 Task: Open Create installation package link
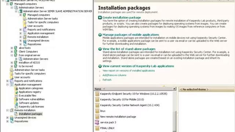tap(122, 18)
